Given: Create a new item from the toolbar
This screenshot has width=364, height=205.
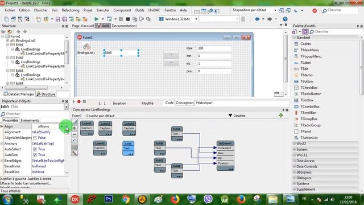Looking at the screenshot, I should pos(6,19).
